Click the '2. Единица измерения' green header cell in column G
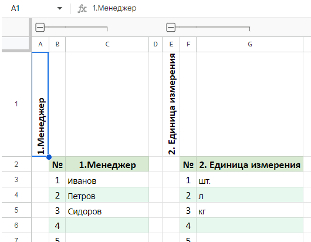The image size is (311, 242). pyautogui.click(x=250, y=164)
